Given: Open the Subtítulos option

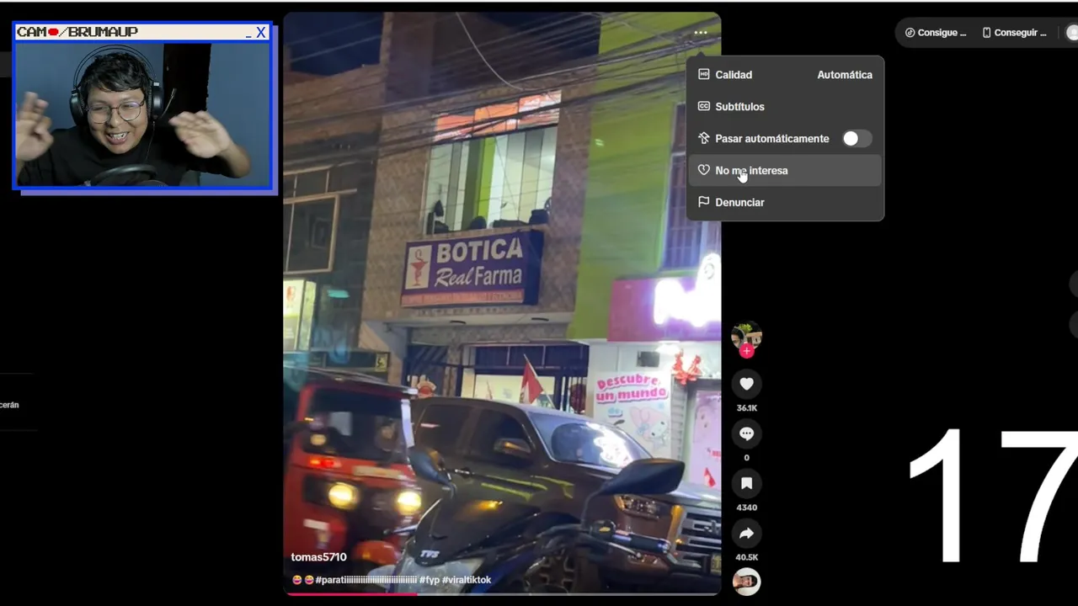Looking at the screenshot, I should pyautogui.click(x=785, y=107).
